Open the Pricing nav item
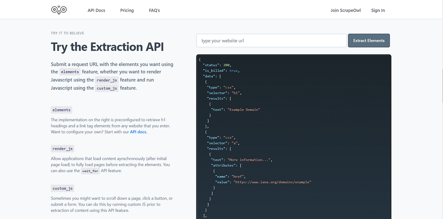Screen dimensions: 443x219 click(127, 10)
